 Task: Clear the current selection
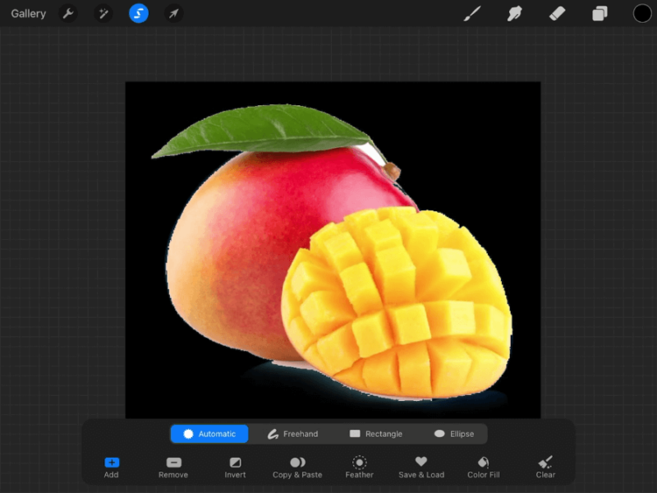click(x=545, y=467)
